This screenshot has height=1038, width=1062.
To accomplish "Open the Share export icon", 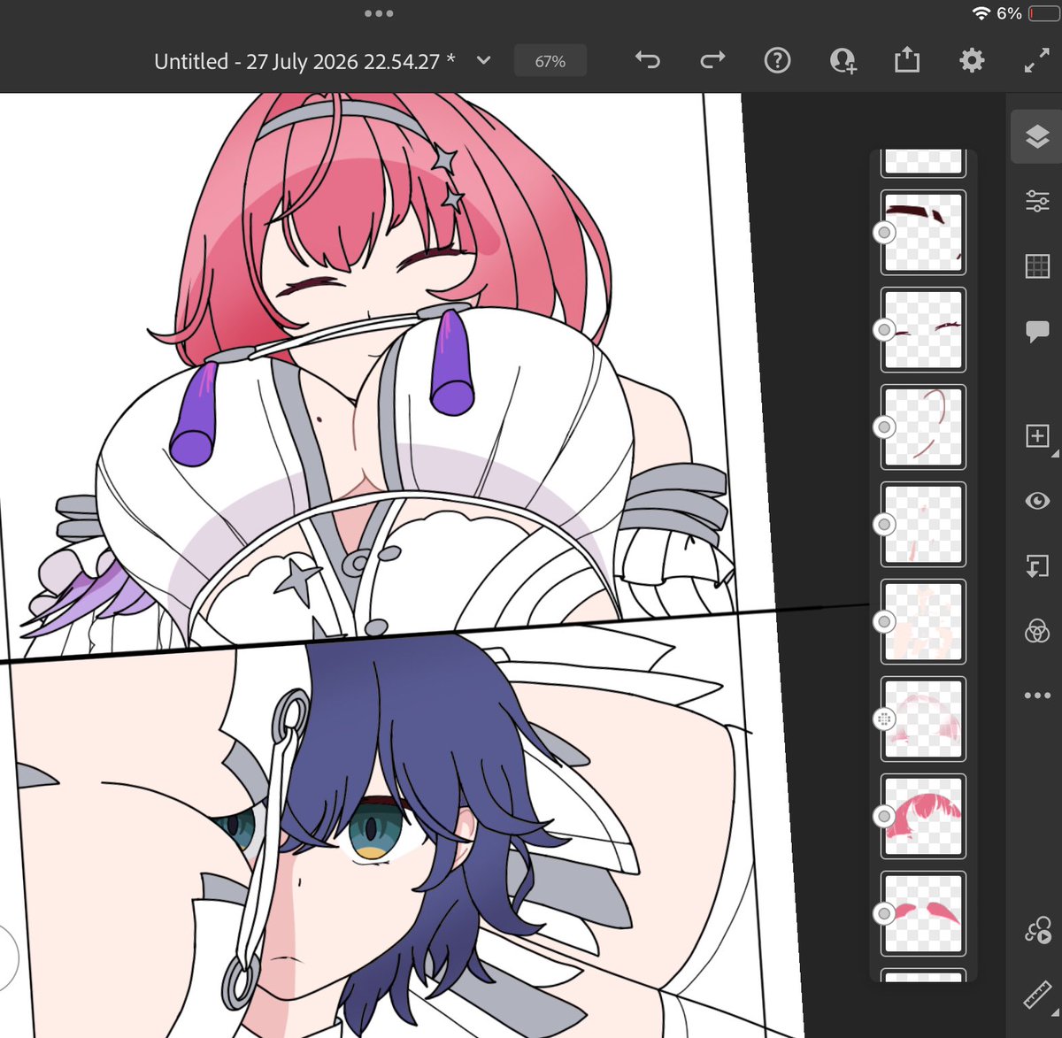I will pos(907,60).
